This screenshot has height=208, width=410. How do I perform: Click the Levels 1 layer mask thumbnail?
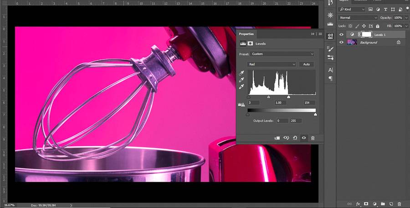tap(366, 35)
